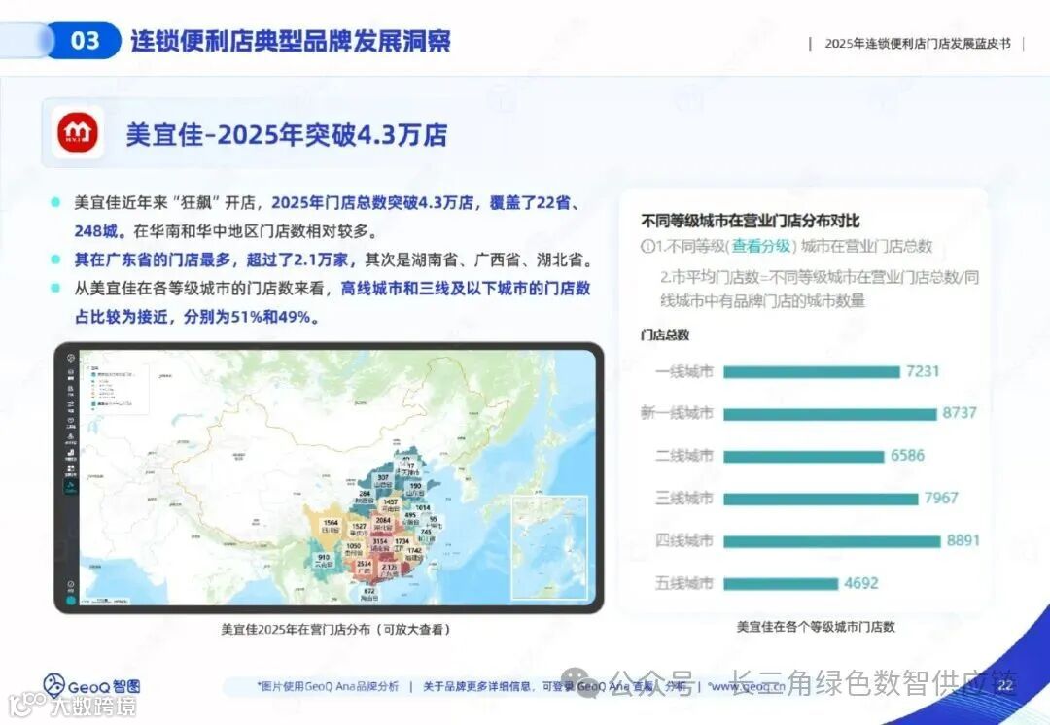Click the 190 山东省 map label
Image resolution: width=1050 pixels, height=725 pixels.
[416, 489]
